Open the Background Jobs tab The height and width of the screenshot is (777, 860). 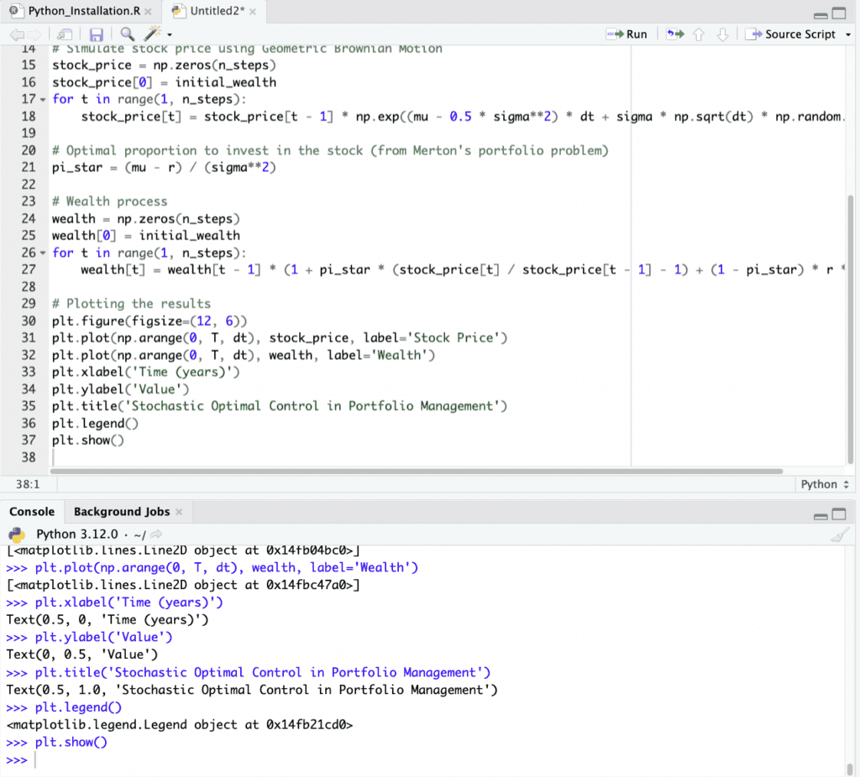[x=122, y=512]
